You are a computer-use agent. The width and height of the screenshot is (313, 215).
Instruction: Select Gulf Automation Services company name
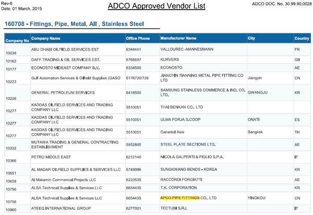(x=76, y=78)
